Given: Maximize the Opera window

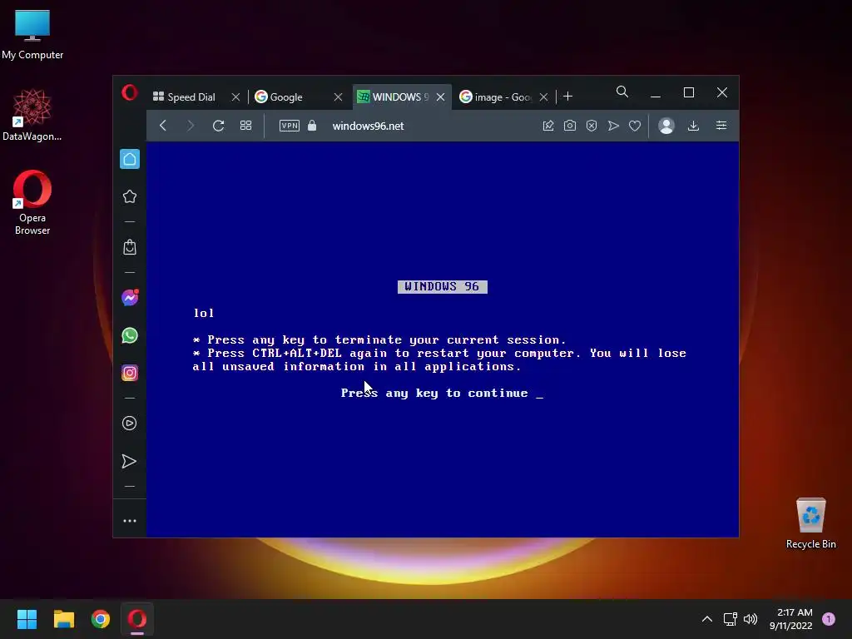Looking at the screenshot, I should [x=688, y=93].
